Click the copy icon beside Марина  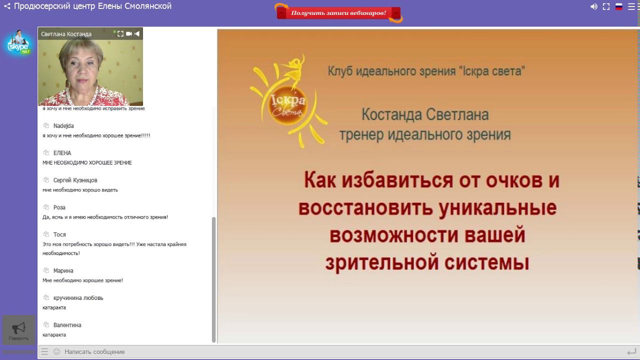46,270
